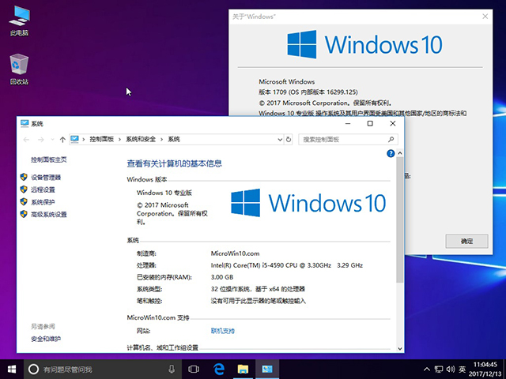
Task: Activate the Cortana microphone icon
Action: coord(172,369)
